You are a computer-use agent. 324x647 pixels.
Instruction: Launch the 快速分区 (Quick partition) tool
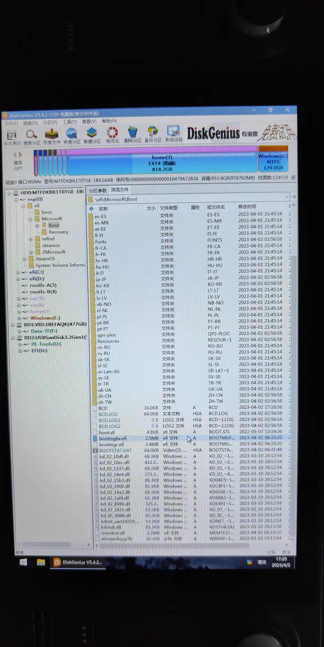(72, 133)
